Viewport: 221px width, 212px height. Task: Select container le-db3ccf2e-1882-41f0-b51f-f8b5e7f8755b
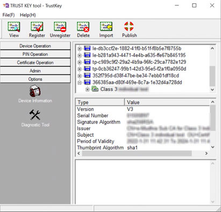click(x=137, y=48)
